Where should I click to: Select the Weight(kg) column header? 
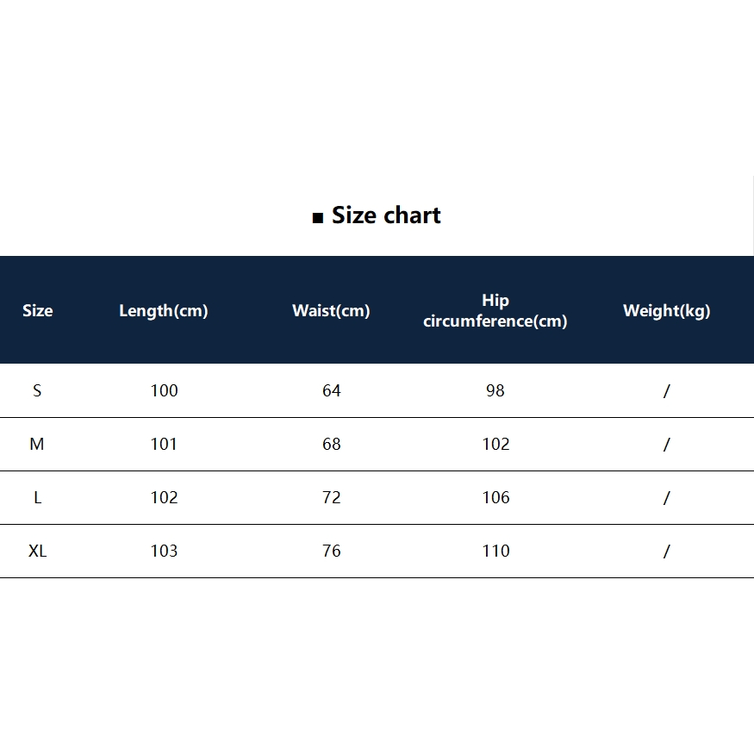click(x=667, y=311)
